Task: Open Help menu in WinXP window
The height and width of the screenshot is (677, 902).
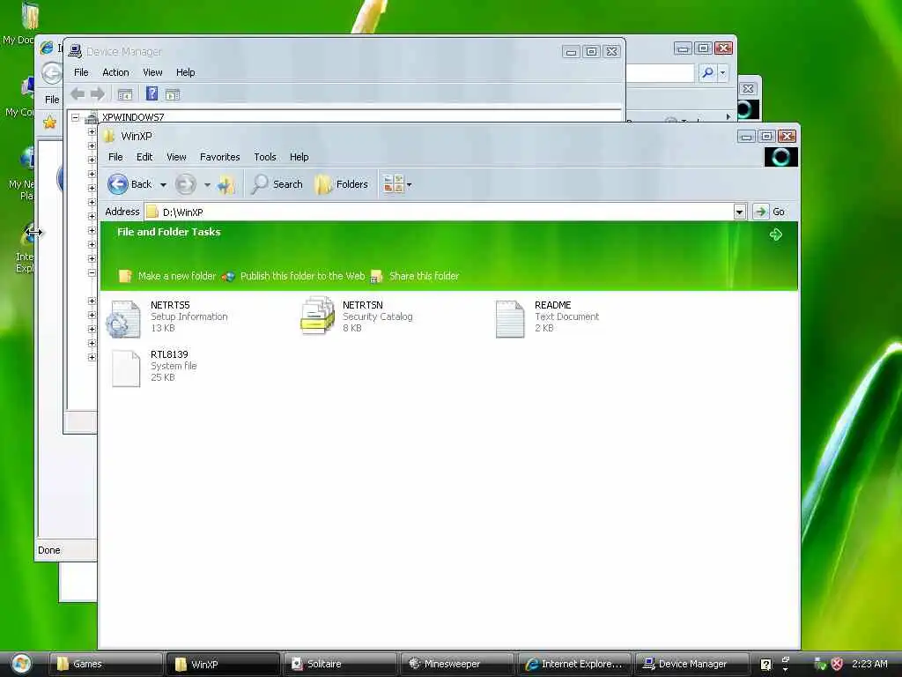Action: click(x=299, y=157)
